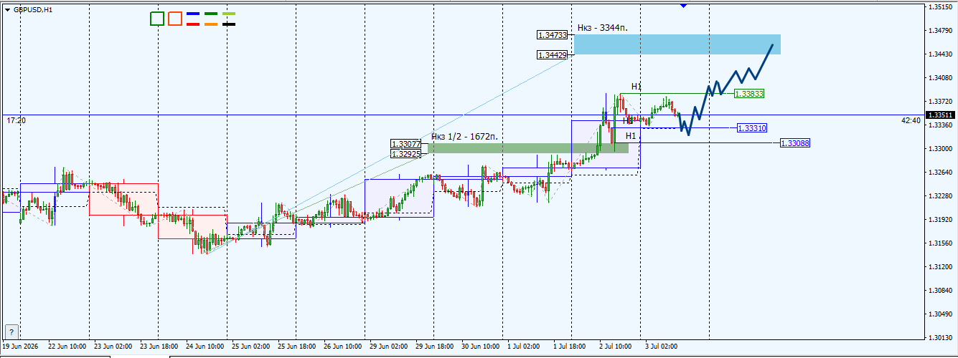
Task: Click 1.31920 on the price axis
Action: [x=941, y=220]
